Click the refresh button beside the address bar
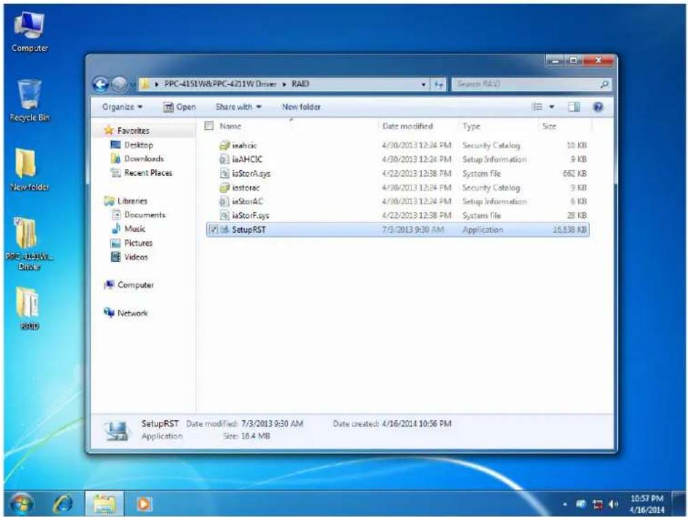The height and width of the screenshot is (517, 688). (x=438, y=84)
